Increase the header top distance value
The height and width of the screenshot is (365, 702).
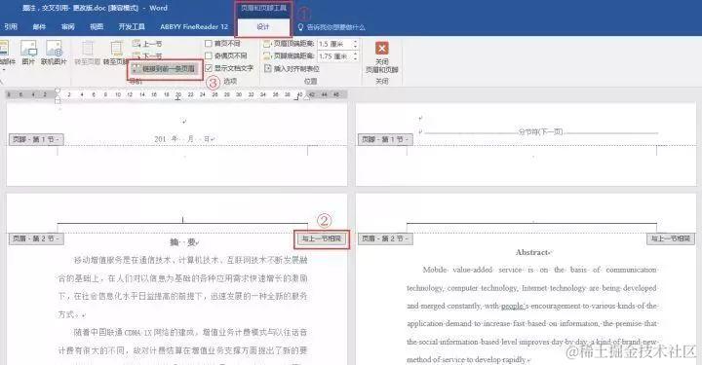tap(356, 42)
